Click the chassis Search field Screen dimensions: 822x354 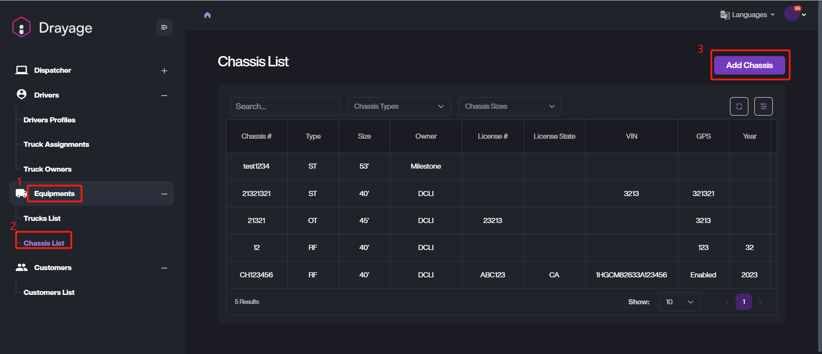pyautogui.click(x=285, y=107)
